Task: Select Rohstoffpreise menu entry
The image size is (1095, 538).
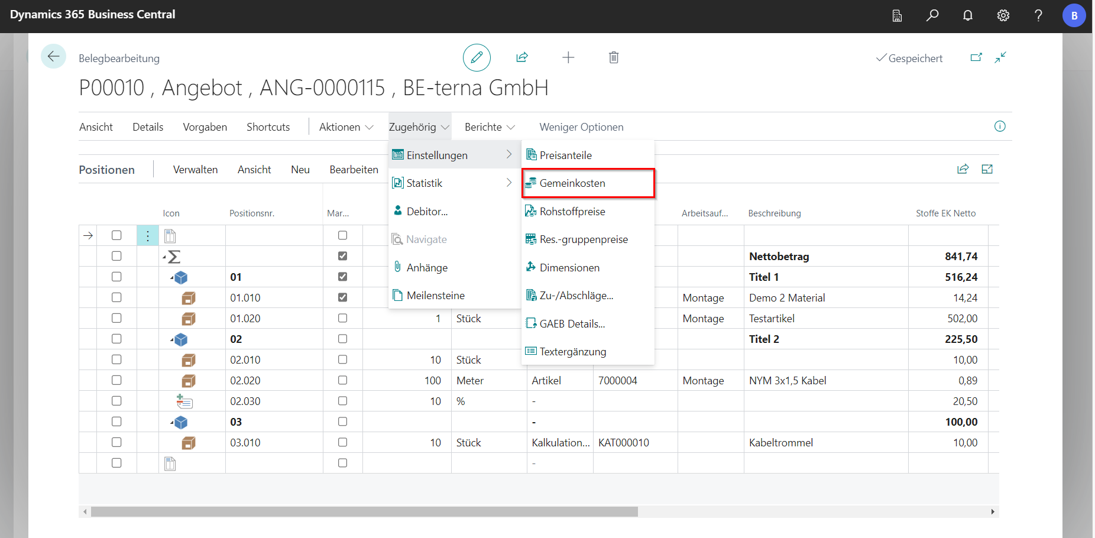Action: click(588, 212)
